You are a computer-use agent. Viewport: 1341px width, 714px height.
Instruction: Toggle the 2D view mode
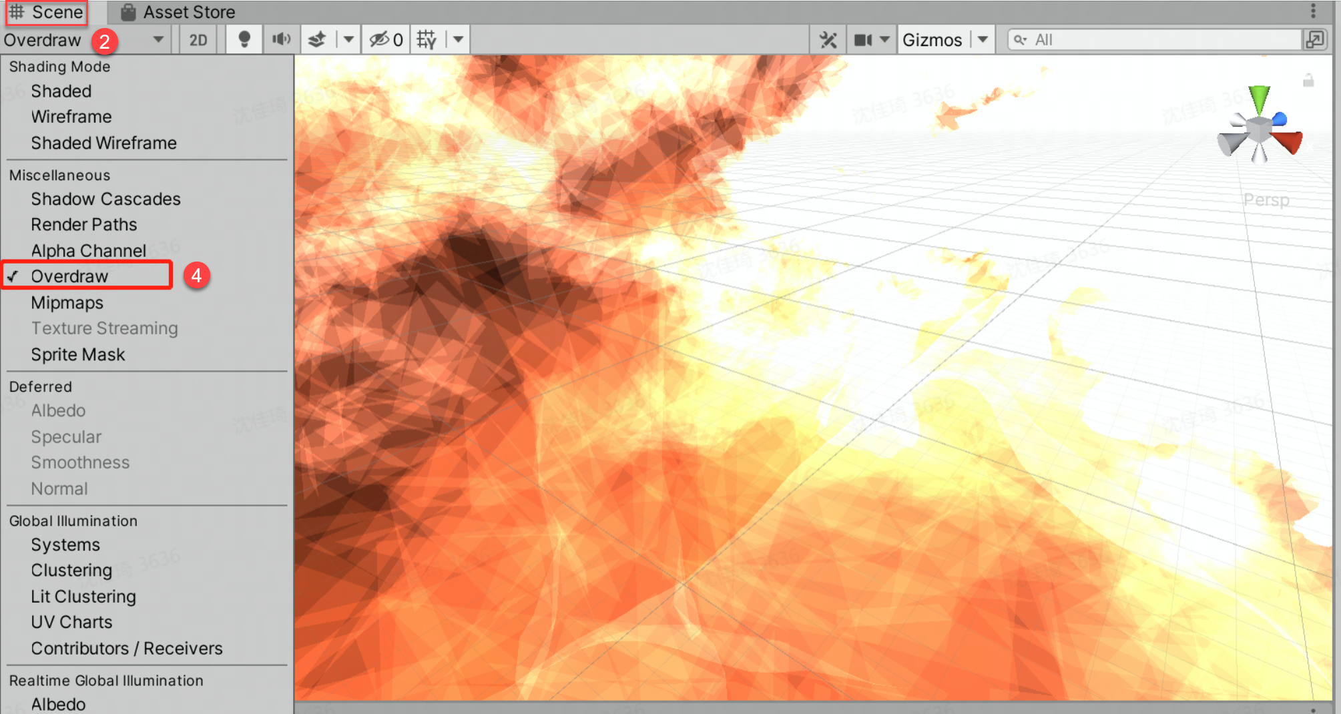[198, 40]
